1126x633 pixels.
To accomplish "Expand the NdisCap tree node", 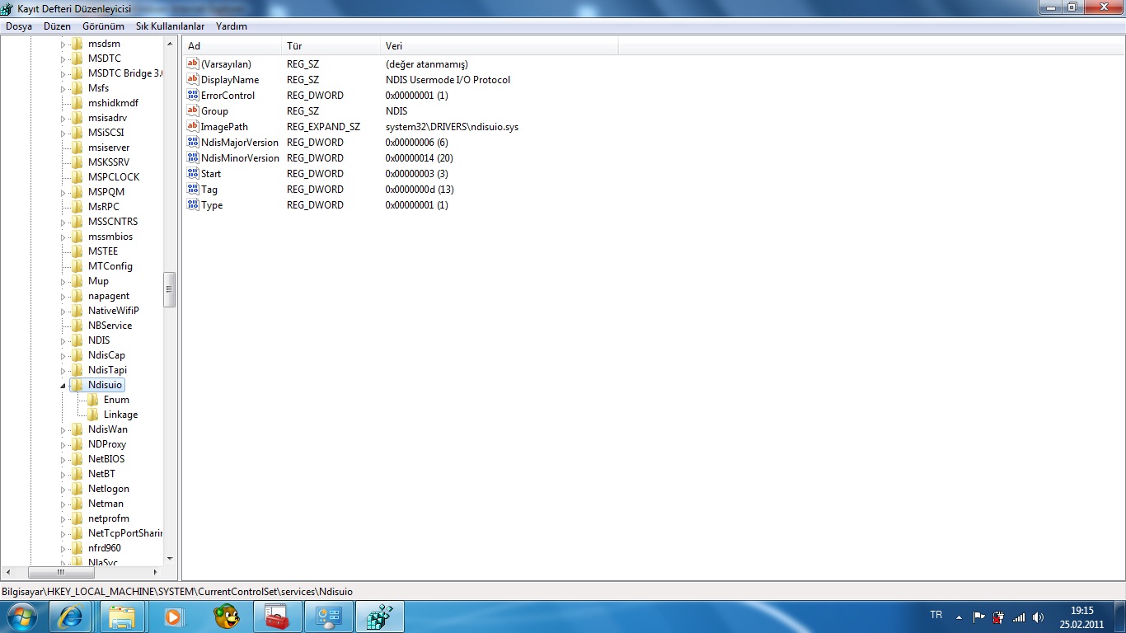I will 63,355.
